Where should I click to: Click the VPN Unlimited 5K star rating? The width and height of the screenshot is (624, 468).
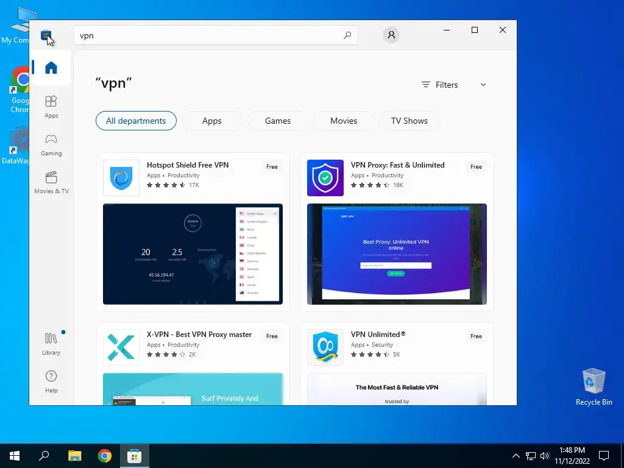pyautogui.click(x=375, y=355)
